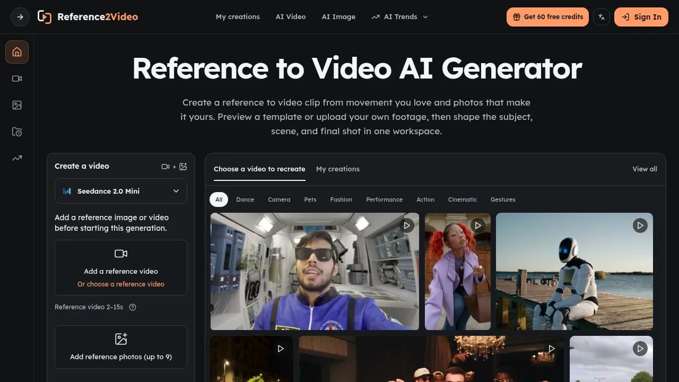This screenshot has width=679, height=382.
Task: Open the image sidebar icon
Action: pos(17,105)
